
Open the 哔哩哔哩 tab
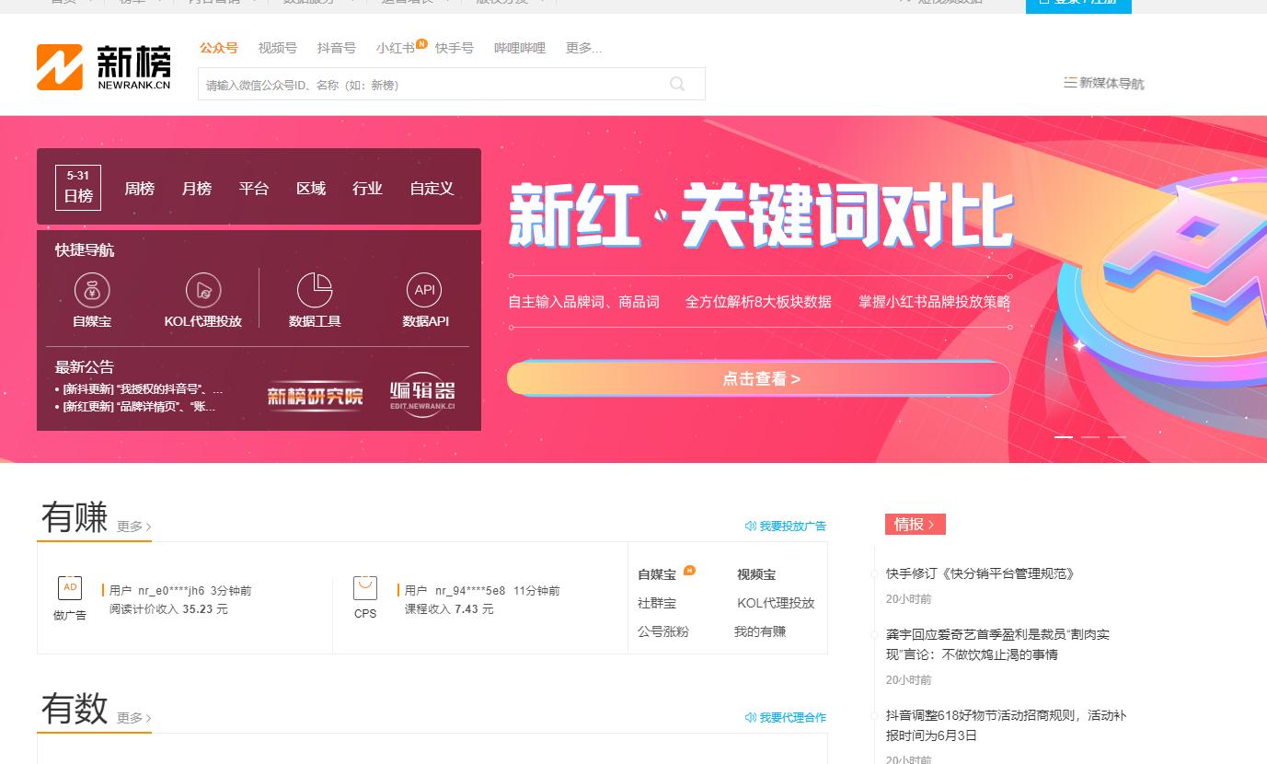pyautogui.click(x=520, y=48)
